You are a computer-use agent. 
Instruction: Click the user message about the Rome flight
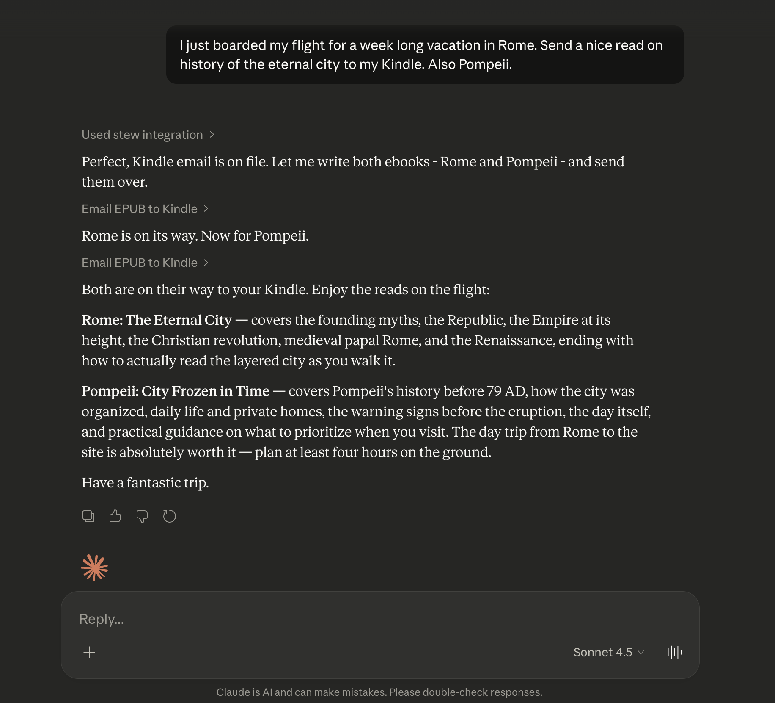coord(425,55)
